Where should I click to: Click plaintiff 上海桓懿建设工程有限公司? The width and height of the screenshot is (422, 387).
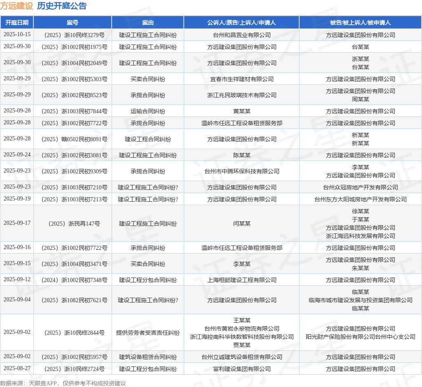241,280
